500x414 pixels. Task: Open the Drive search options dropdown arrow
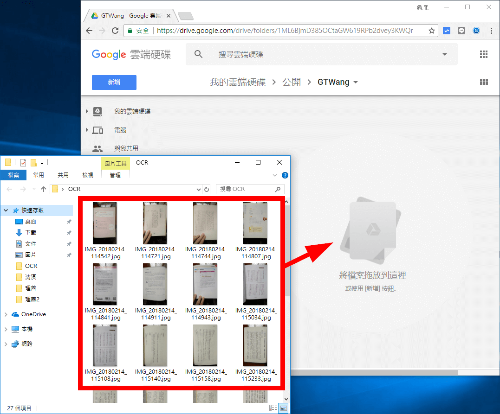(x=444, y=54)
